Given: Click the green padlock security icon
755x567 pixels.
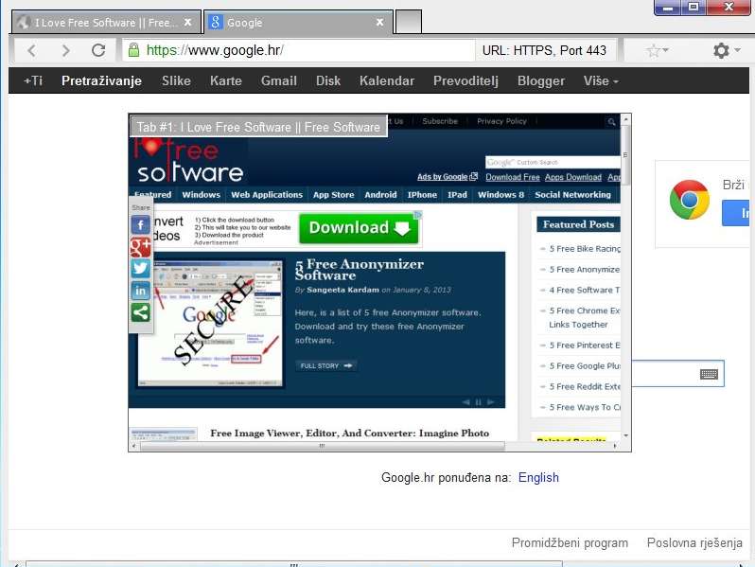Looking at the screenshot, I should tap(133, 49).
